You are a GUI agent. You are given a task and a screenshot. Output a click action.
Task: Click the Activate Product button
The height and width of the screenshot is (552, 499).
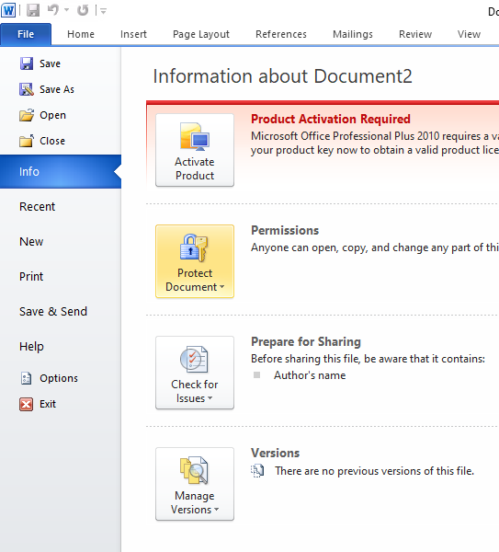(195, 150)
